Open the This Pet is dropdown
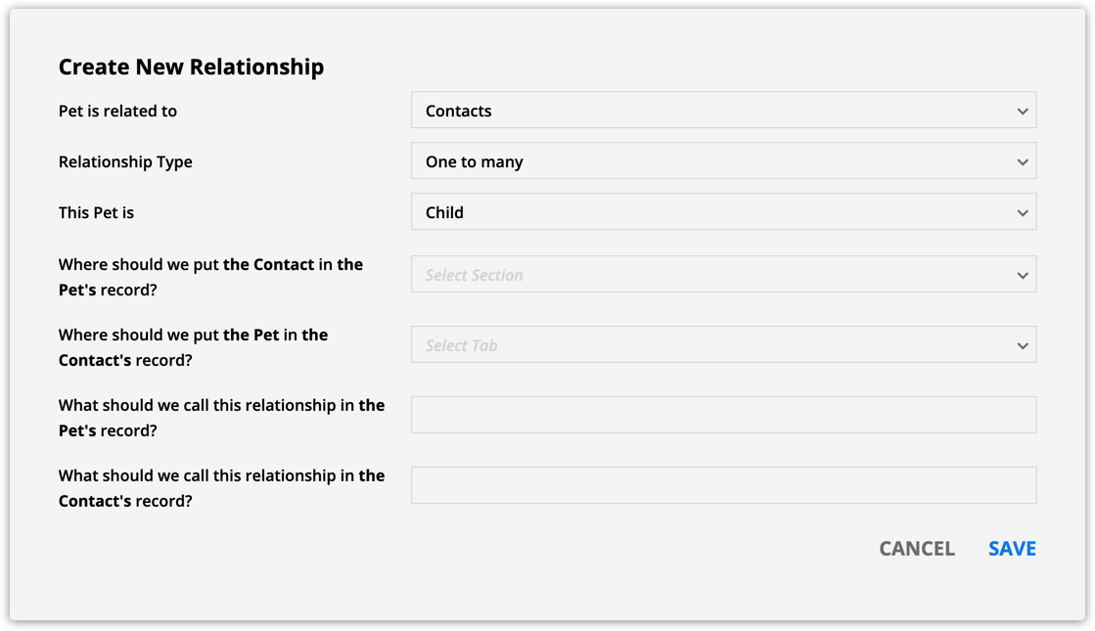The image size is (1095, 631). coord(722,212)
